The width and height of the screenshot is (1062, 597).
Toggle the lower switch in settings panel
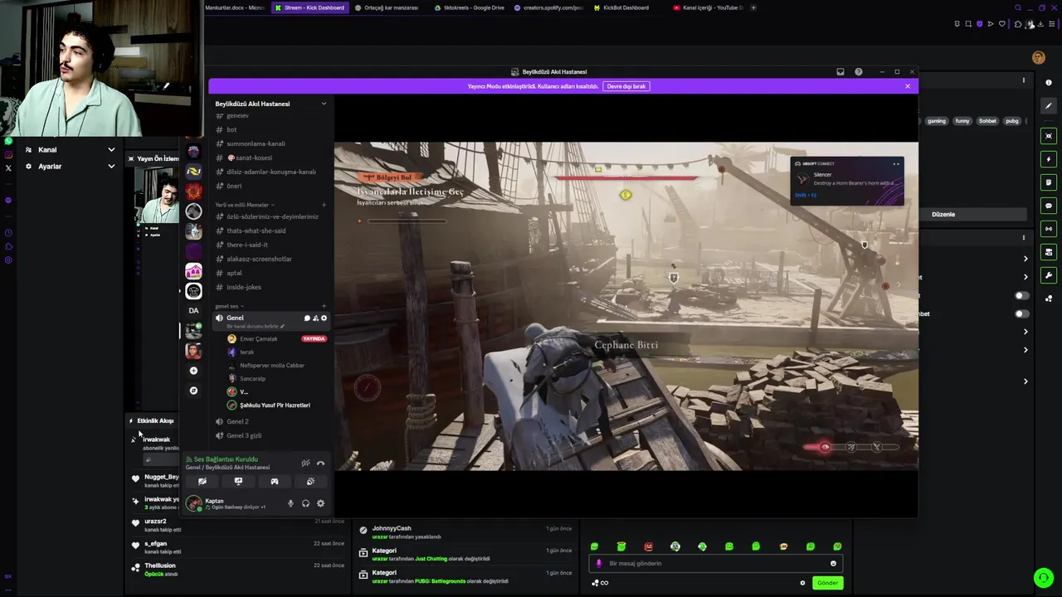(1022, 314)
